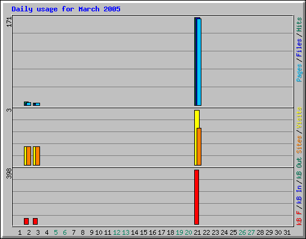Image resolution: width=306 pixels, height=239 pixels.
Task: Click day label 14 on the x-axis
Action: 134,232
